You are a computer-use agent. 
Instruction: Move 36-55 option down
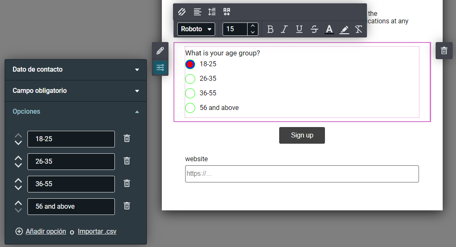18,188
